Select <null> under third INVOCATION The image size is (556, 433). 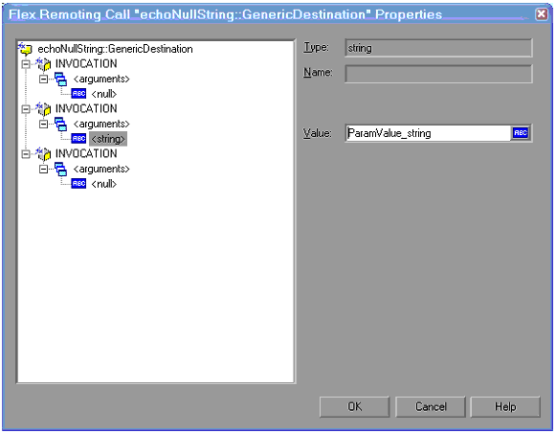(x=104, y=184)
